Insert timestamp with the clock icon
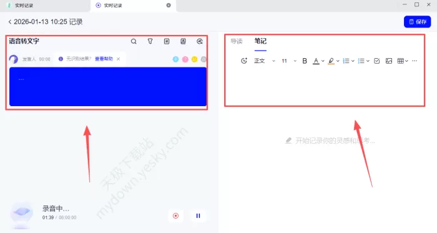The width and height of the screenshot is (437, 233). click(244, 61)
